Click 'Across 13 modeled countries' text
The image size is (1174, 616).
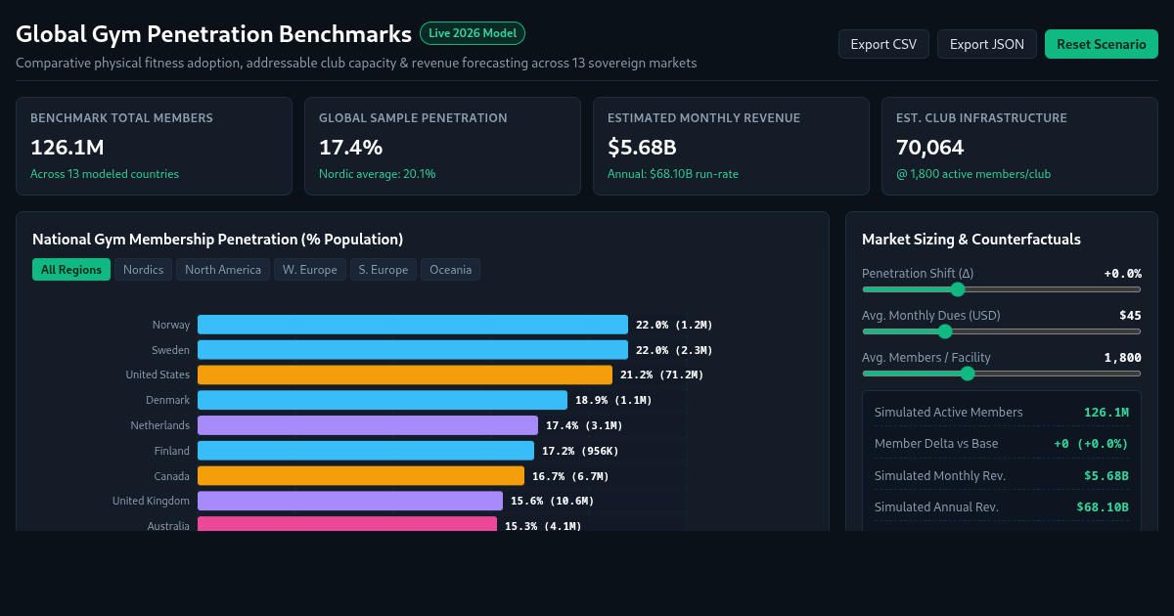coord(105,174)
